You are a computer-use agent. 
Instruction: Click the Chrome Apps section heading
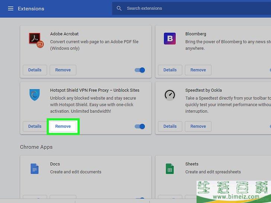pyautogui.click(x=36, y=147)
